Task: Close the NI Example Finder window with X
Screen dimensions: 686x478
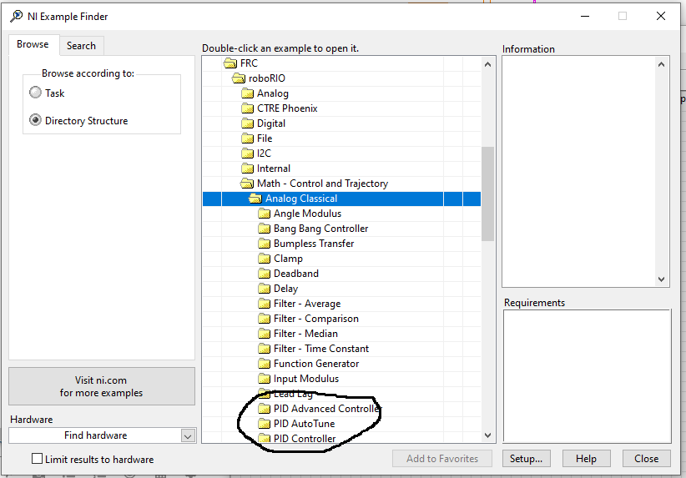Action: point(661,16)
